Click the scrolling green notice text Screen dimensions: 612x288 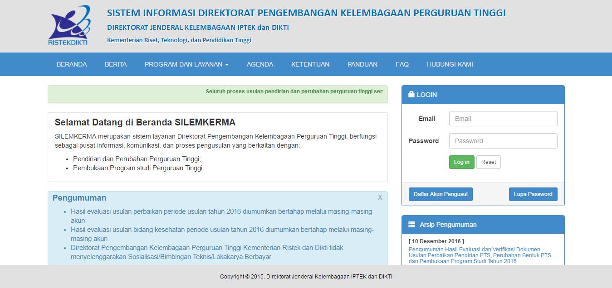click(294, 91)
